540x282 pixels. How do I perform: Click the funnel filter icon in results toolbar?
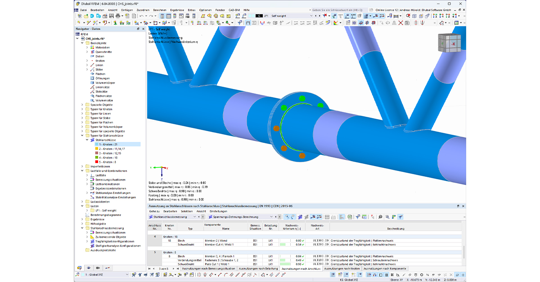(x=358, y=216)
